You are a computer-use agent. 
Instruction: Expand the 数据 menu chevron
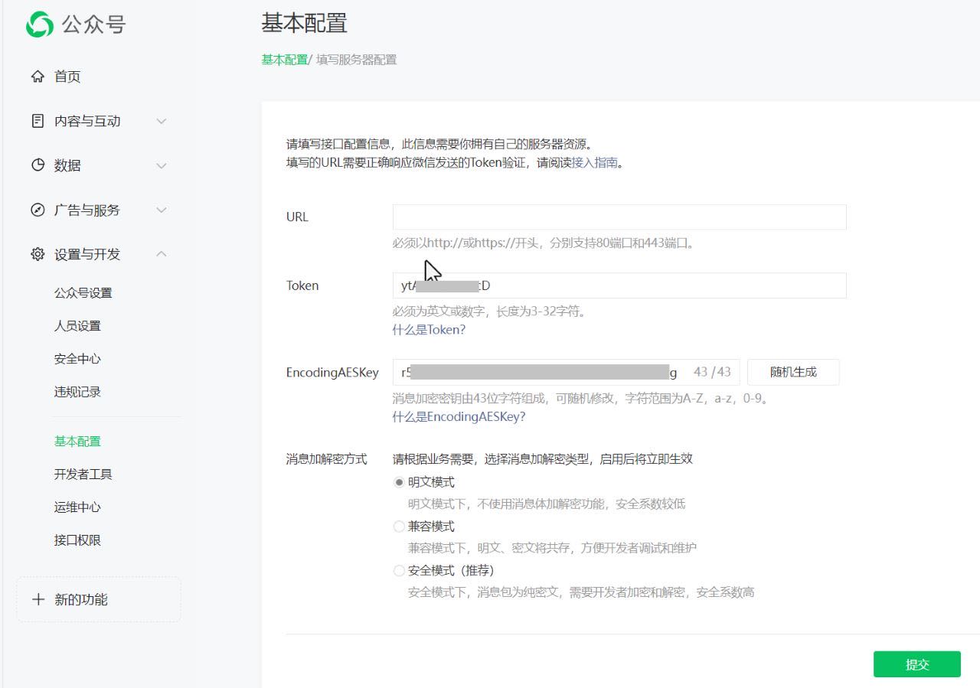pos(162,165)
